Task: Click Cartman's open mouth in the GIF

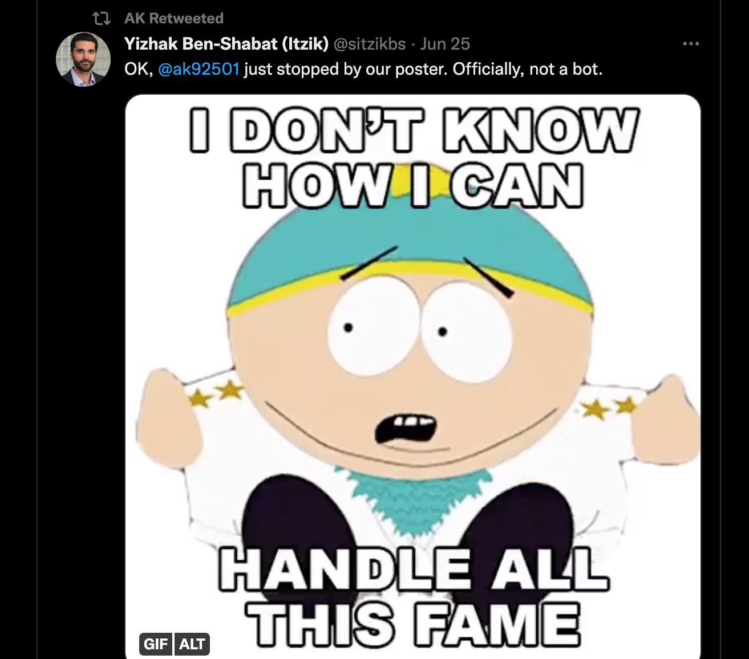Action: tap(405, 428)
